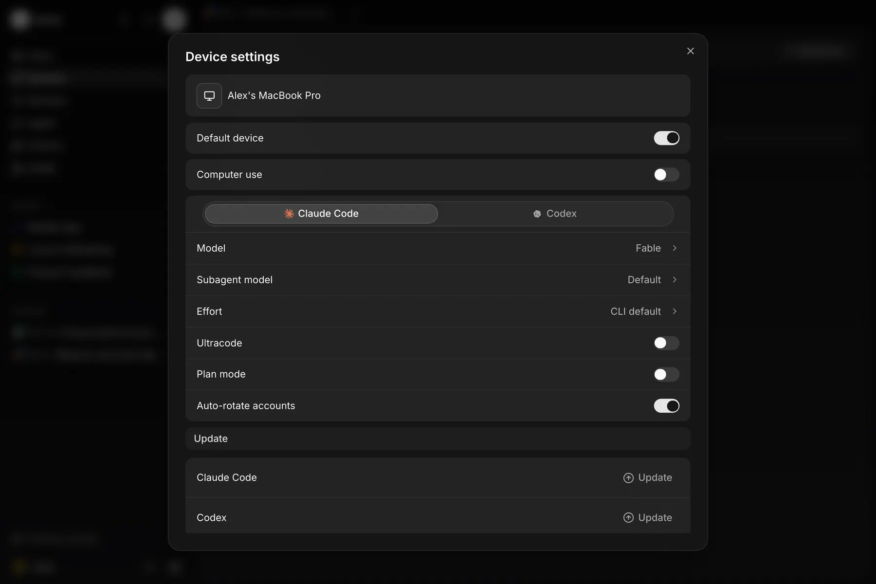Image resolution: width=876 pixels, height=584 pixels.
Task: Click the Update button for Codex
Action: 648,518
